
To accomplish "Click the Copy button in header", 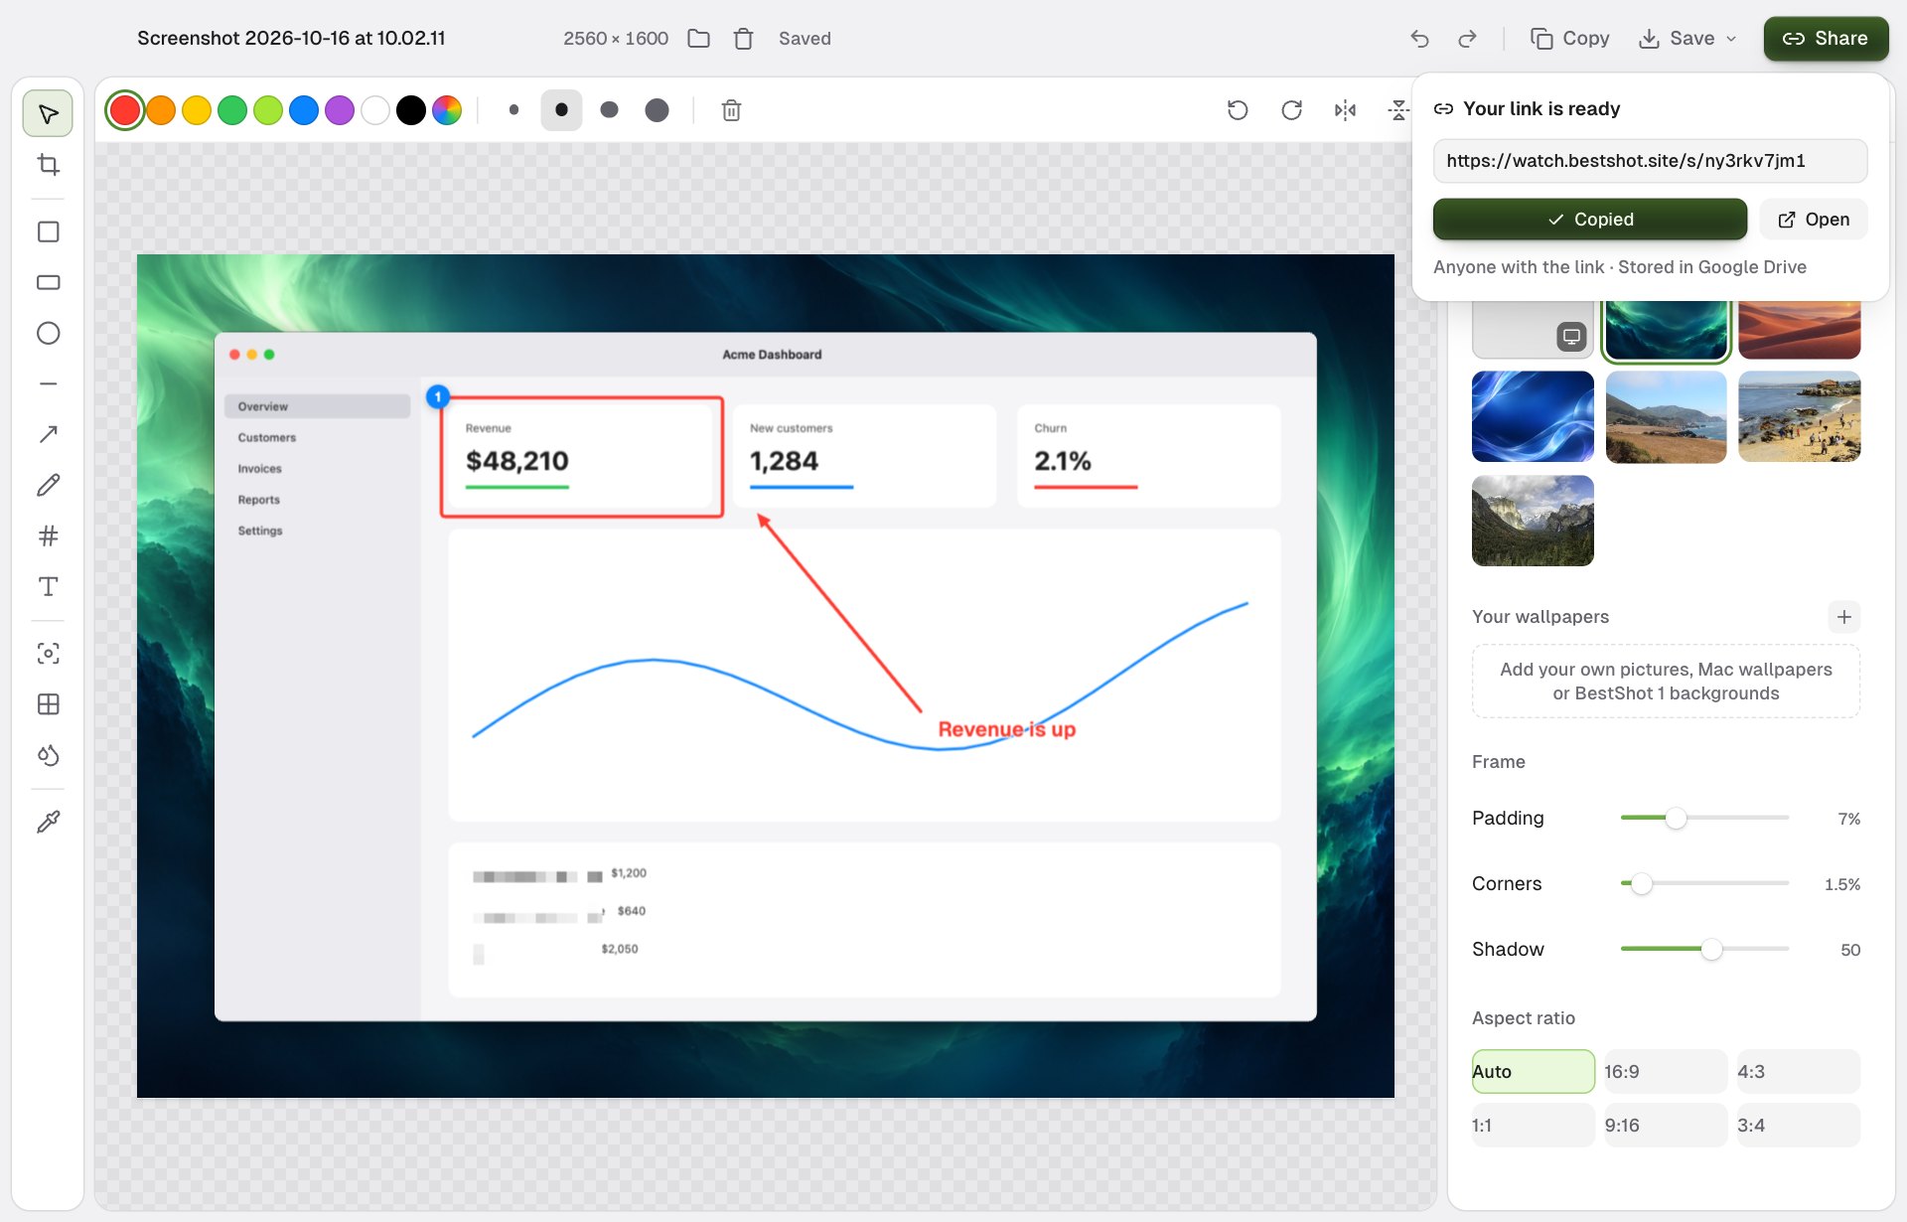I will (1570, 39).
